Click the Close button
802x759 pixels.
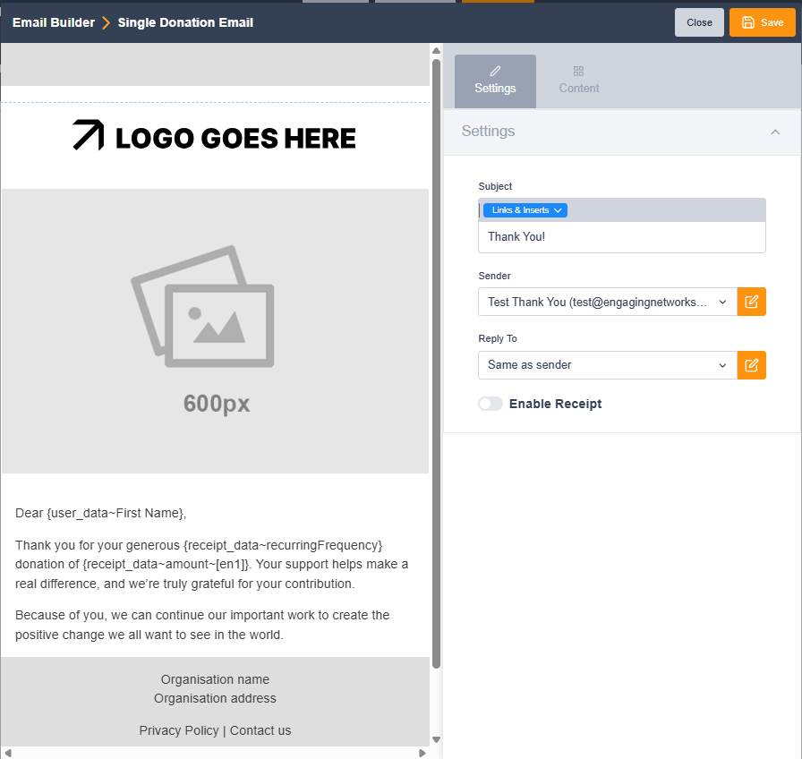click(x=699, y=22)
